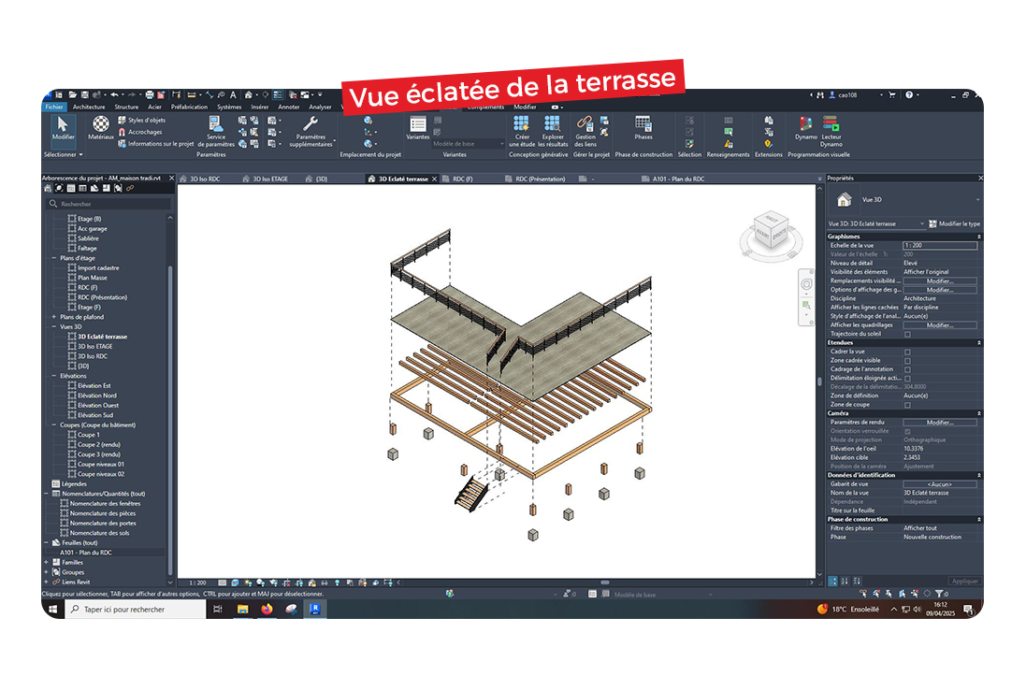
Task: Launch Lecteur Dynamo player
Action: (x=831, y=131)
